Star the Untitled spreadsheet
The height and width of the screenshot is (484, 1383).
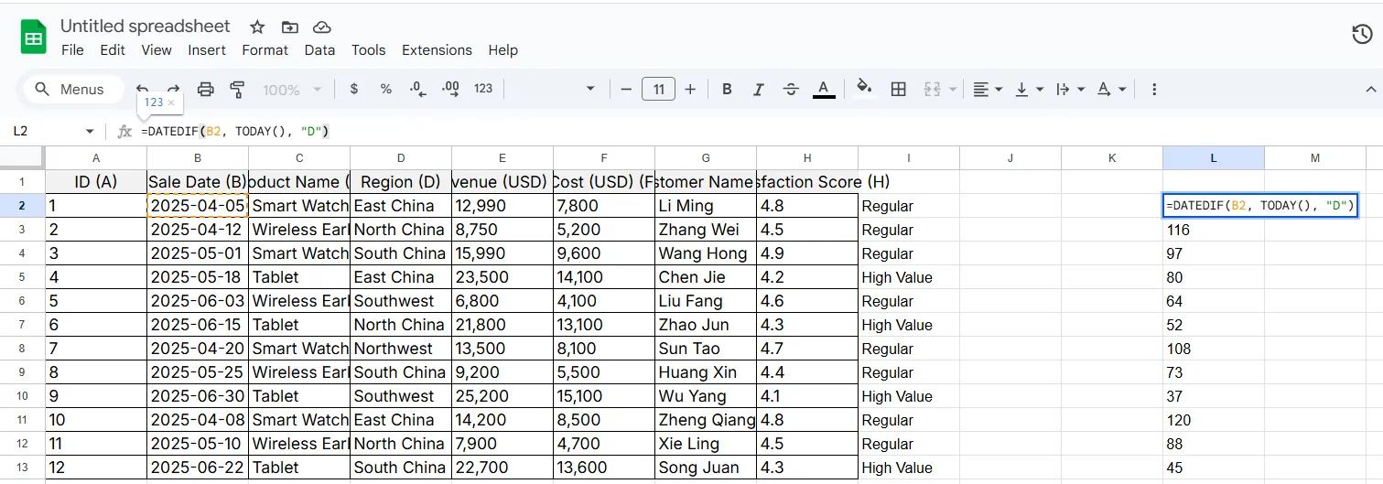[x=257, y=27]
